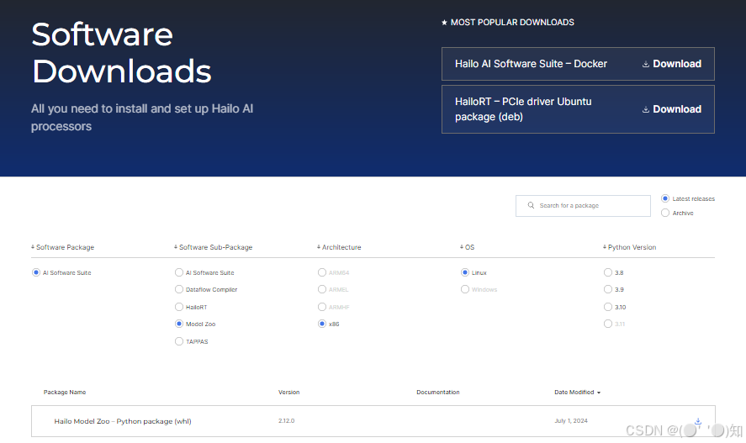Pick Python version 3.8
This screenshot has width=746, height=443.
pyautogui.click(x=607, y=272)
